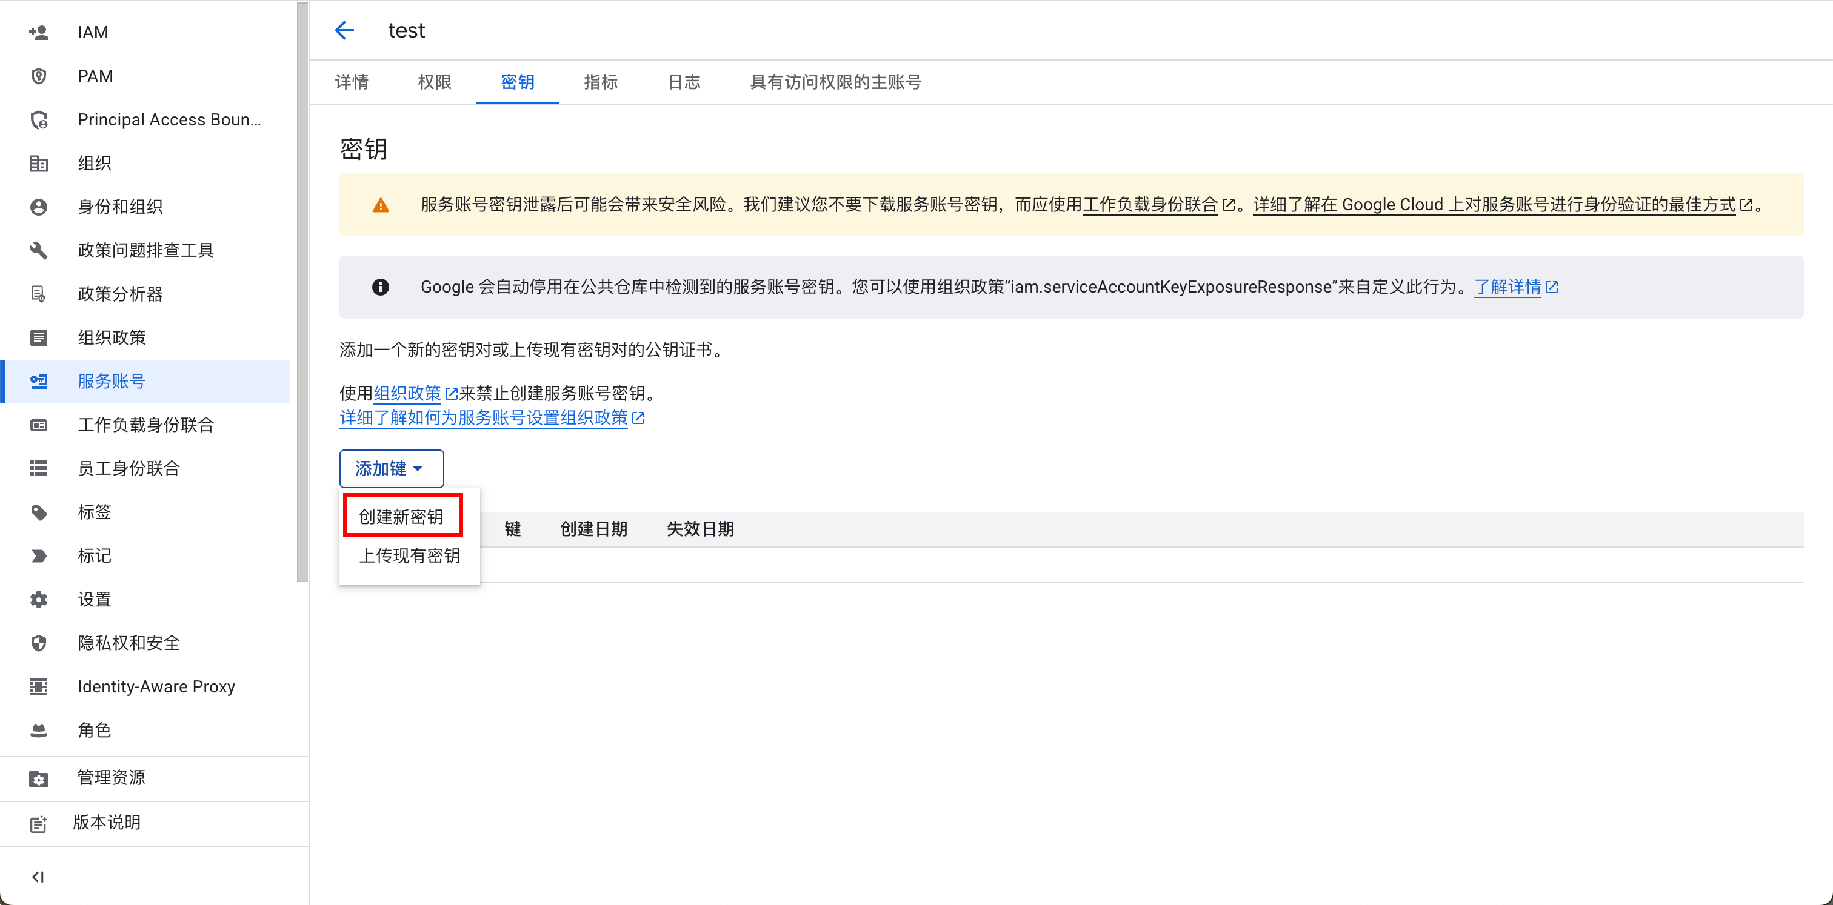1833x905 pixels.
Task: Click the 工作负载身份联合 link in warning
Action: pyautogui.click(x=1150, y=205)
